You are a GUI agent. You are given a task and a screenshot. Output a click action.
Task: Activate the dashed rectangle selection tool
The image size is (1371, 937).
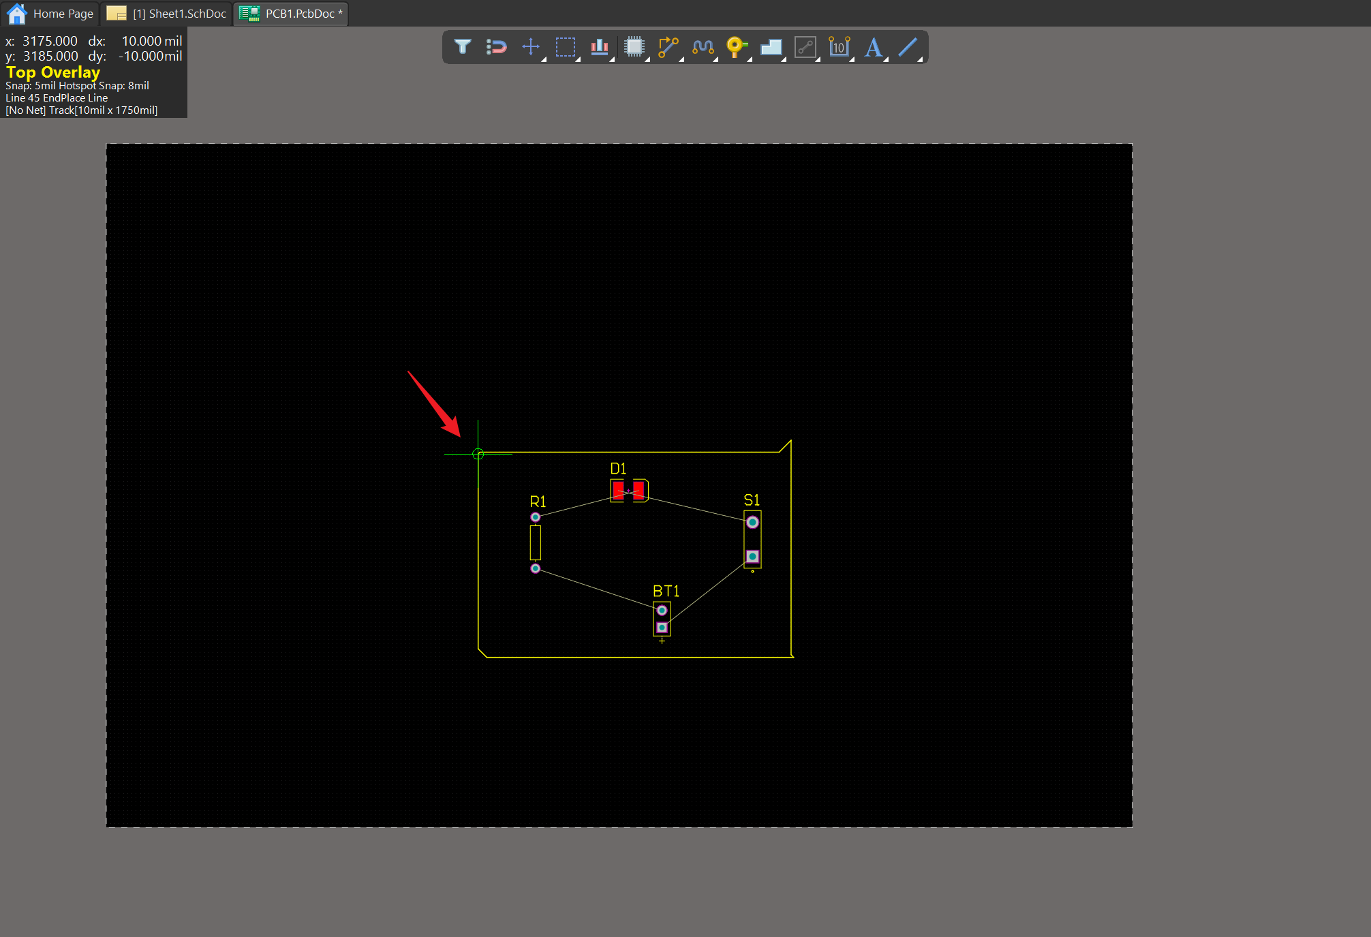click(565, 47)
